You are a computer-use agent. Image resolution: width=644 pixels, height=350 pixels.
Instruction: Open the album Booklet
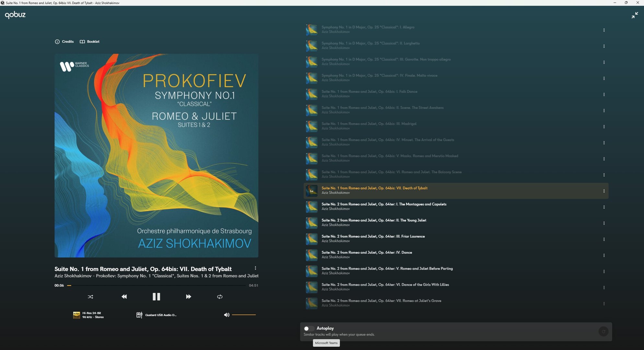[x=89, y=41]
